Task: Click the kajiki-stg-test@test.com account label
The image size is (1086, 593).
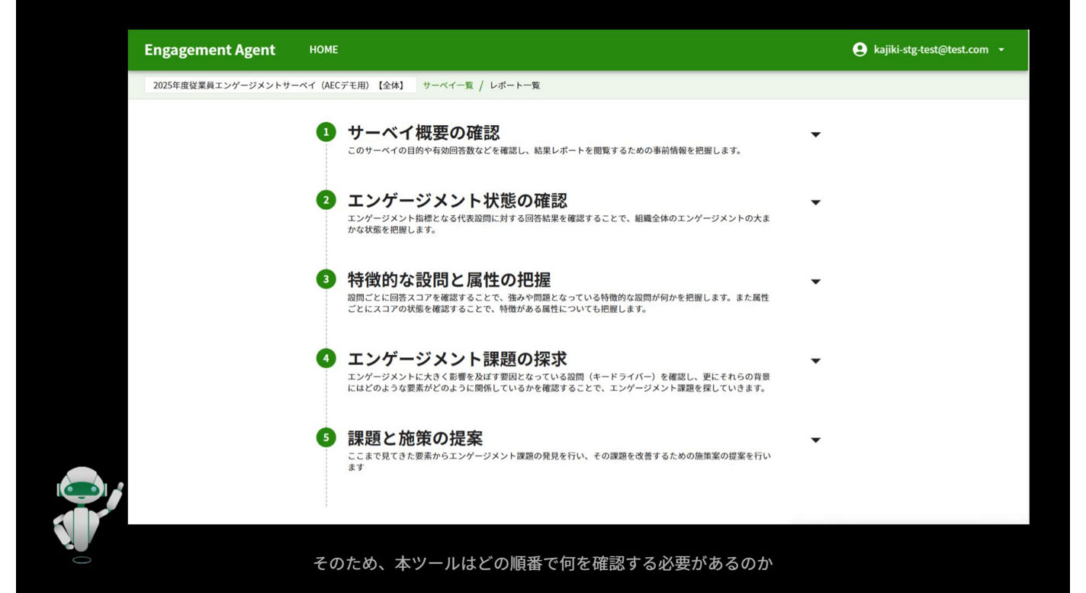Action: 931,50
